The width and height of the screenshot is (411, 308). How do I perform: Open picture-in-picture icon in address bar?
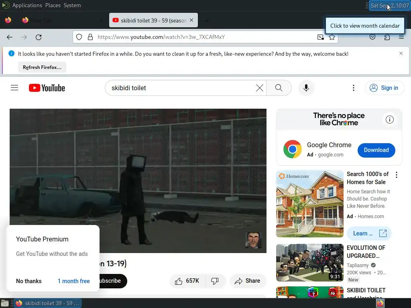(x=320, y=37)
